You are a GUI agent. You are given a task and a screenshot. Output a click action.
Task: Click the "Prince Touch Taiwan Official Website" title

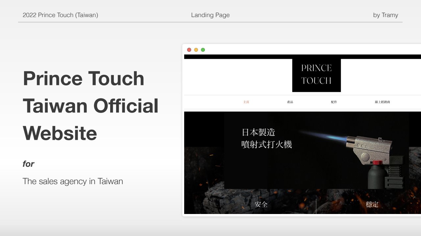pyautogui.click(x=90, y=106)
